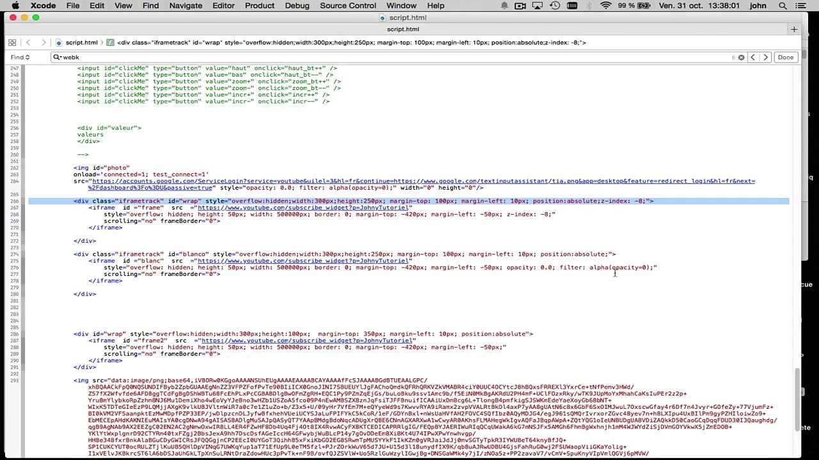Jump to next find result
Screen dimensions: 819x460
pos(765,57)
